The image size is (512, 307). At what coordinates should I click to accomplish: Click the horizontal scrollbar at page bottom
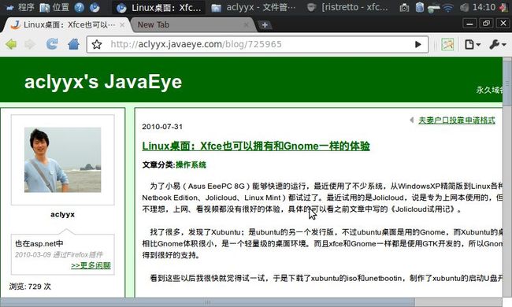208,301
